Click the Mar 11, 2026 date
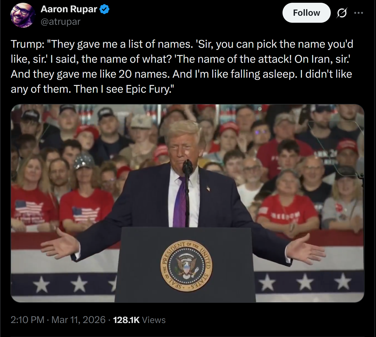The height and width of the screenshot is (337, 376). coord(78,320)
